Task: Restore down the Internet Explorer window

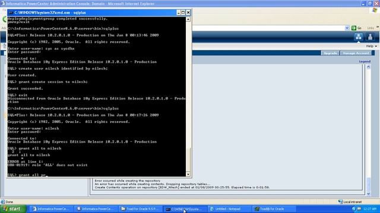Action: [x=369, y=4]
